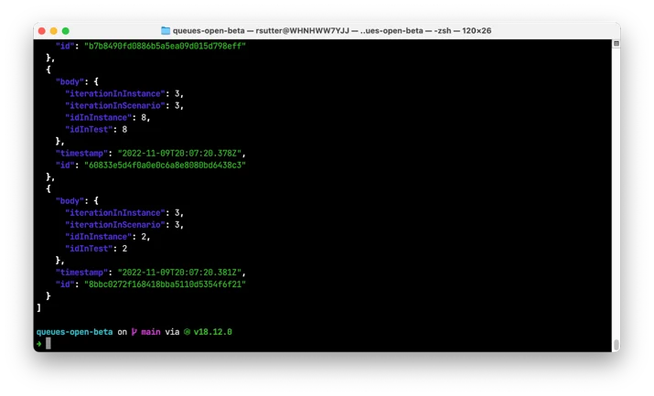This screenshot has height=396, width=654.
Task: Click the id string starting with 8bbc0272
Action: click(x=166, y=284)
